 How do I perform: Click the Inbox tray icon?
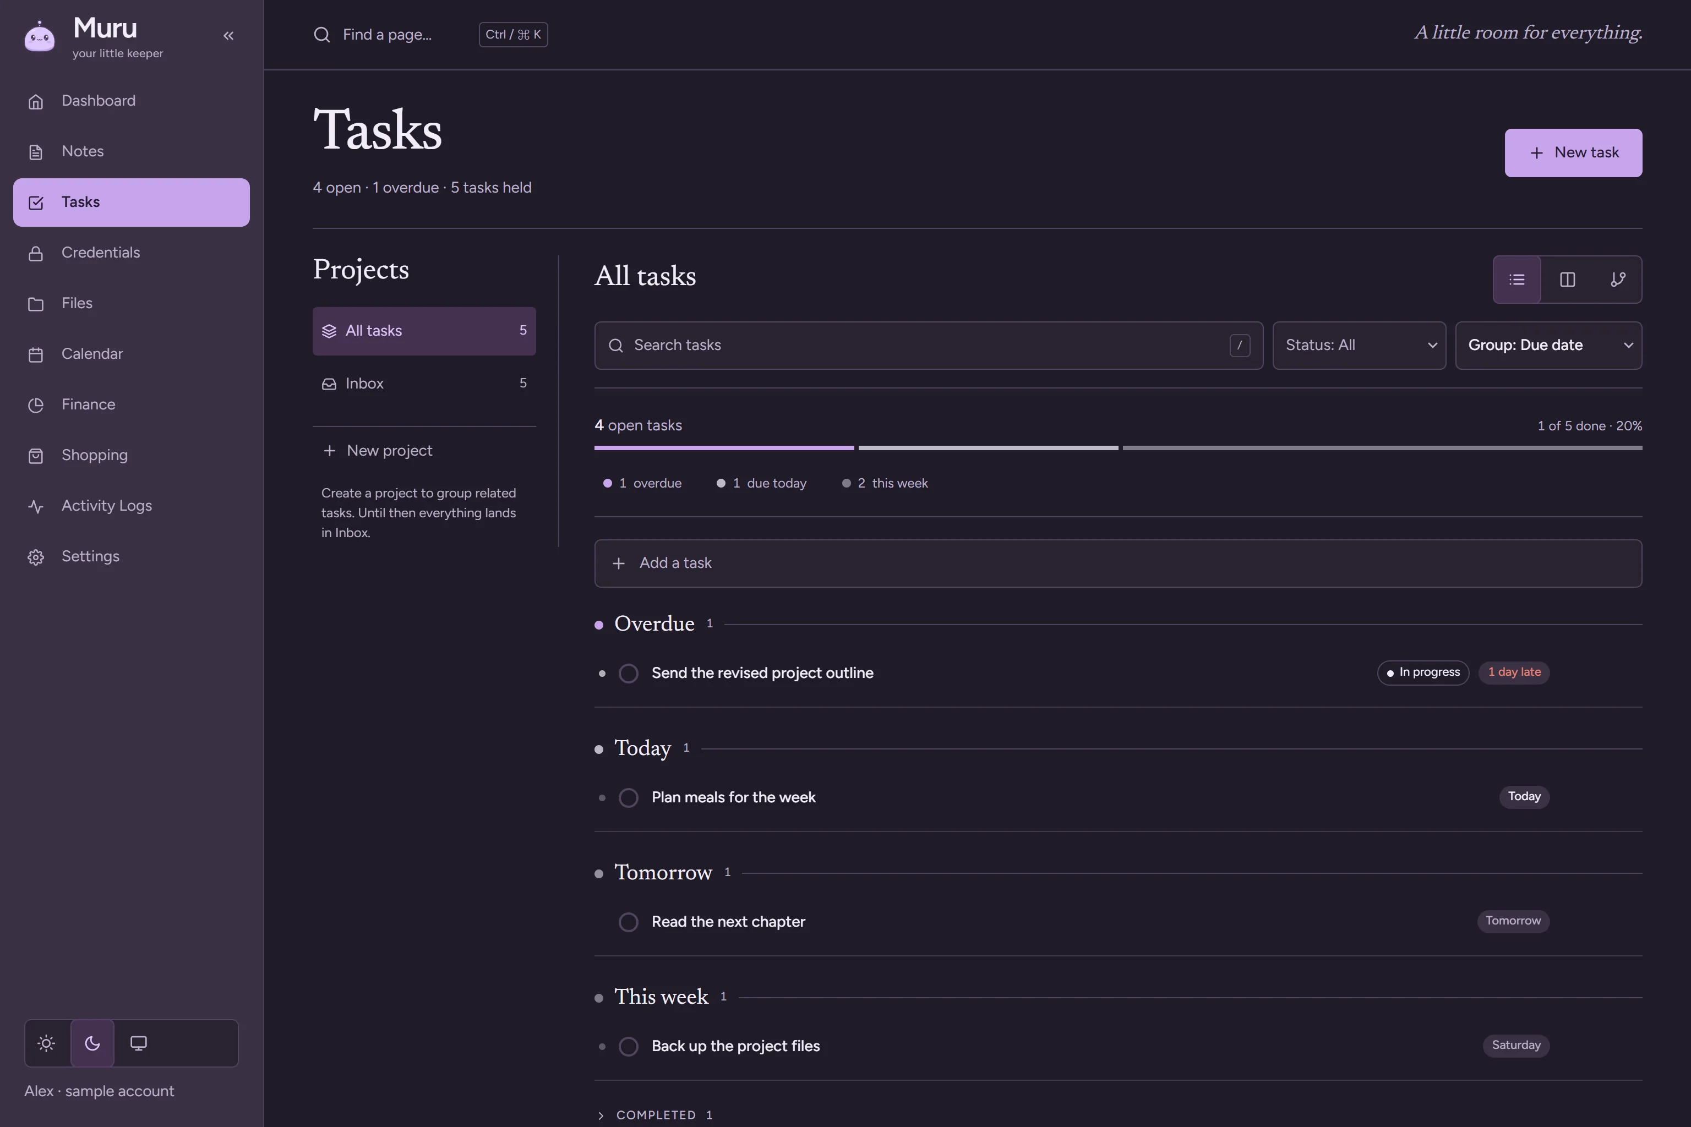click(329, 384)
